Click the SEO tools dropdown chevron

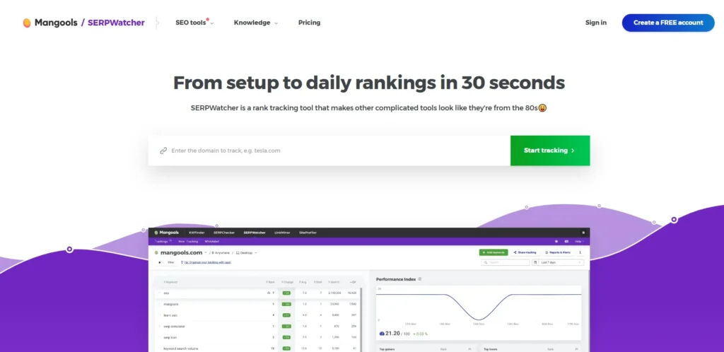click(x=212, y=23)
